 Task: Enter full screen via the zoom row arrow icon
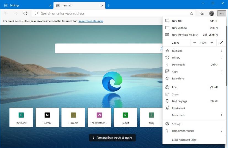tap(221, 43)
